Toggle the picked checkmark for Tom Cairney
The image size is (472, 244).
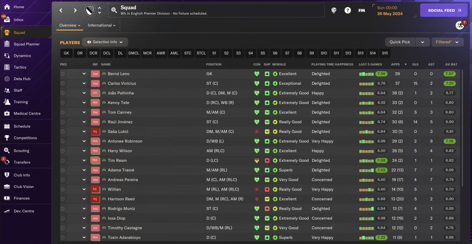[x=63, y=112]
